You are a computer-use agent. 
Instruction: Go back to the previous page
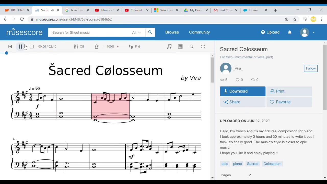click(6, 19)
